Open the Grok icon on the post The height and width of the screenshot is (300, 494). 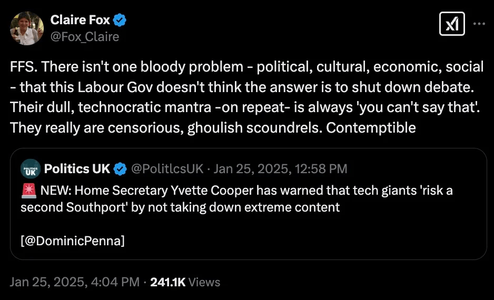click(452, 24)
